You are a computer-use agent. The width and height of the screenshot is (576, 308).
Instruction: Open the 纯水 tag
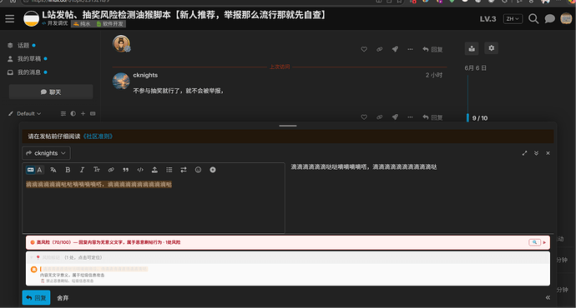point(82,24)
